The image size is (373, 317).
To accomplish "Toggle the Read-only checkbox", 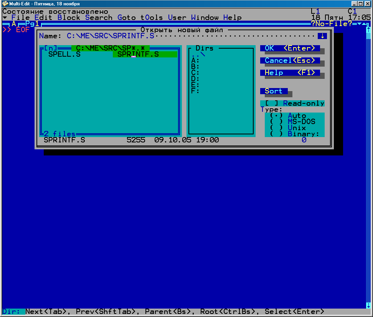I will [x=272, y=103].
